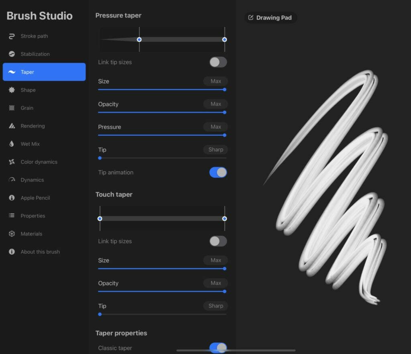Open Color dynamics settings
This screenshot has width=411, height=354.
(x=44, y=162)
